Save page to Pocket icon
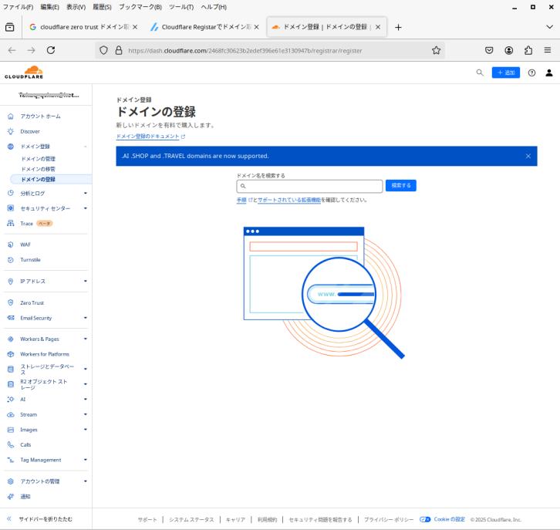The width and height of the screenshot is (560, 530). [x=489, y=50]
